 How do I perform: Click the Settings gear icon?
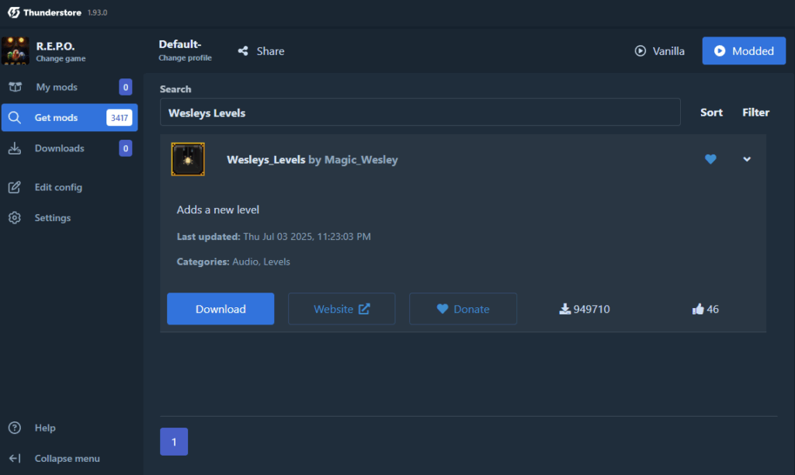click(15, 217)
